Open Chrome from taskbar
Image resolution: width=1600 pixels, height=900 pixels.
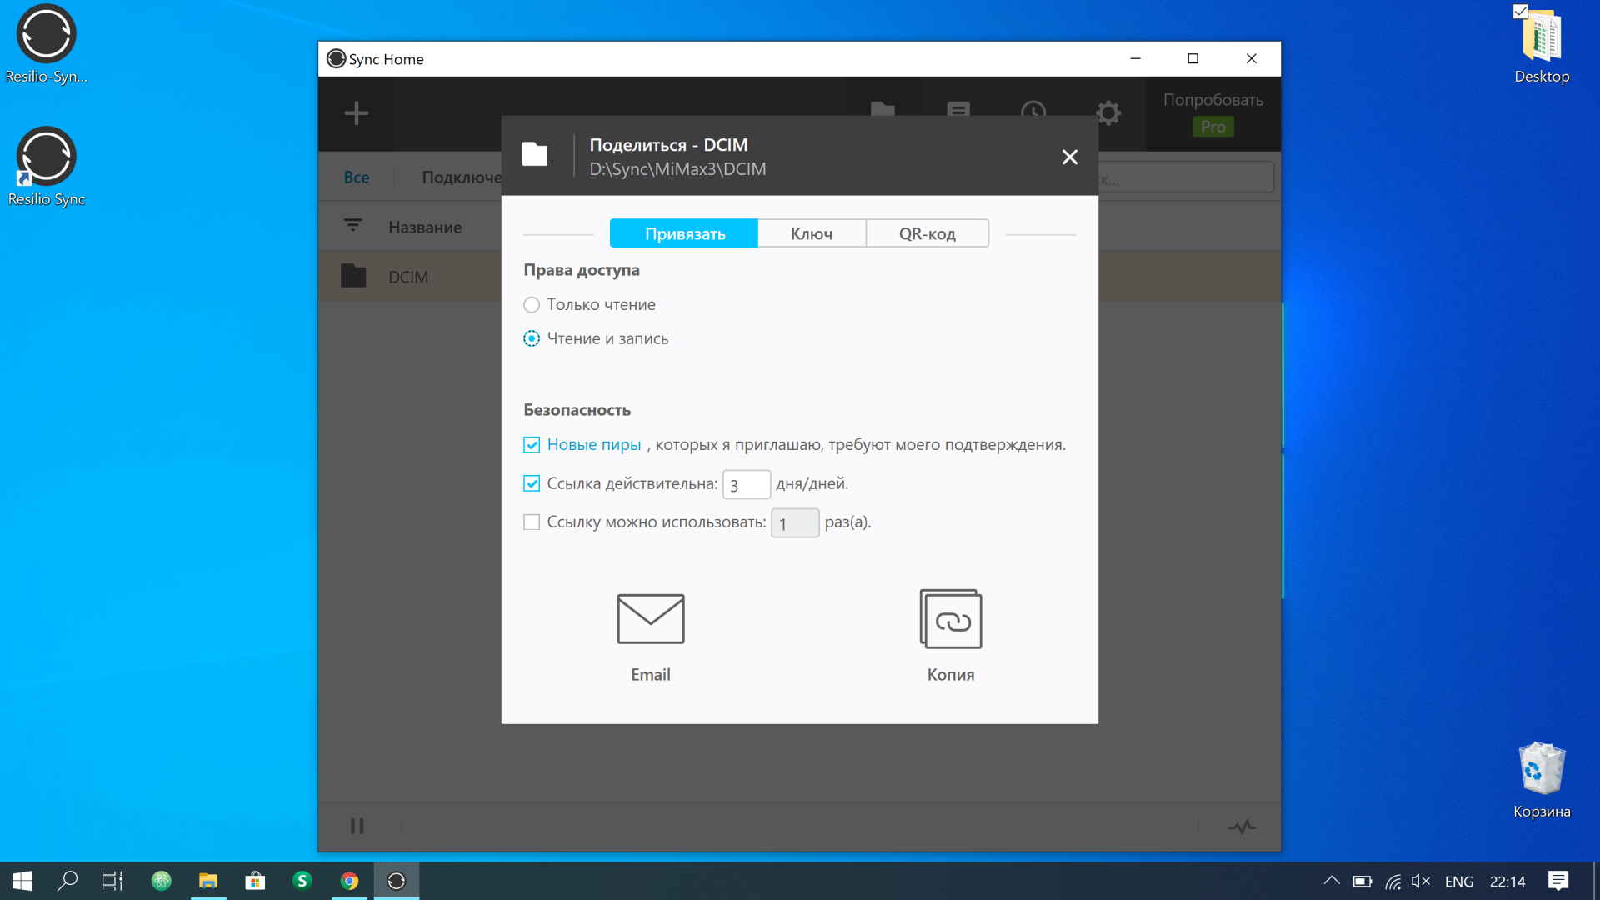(349, 881)
